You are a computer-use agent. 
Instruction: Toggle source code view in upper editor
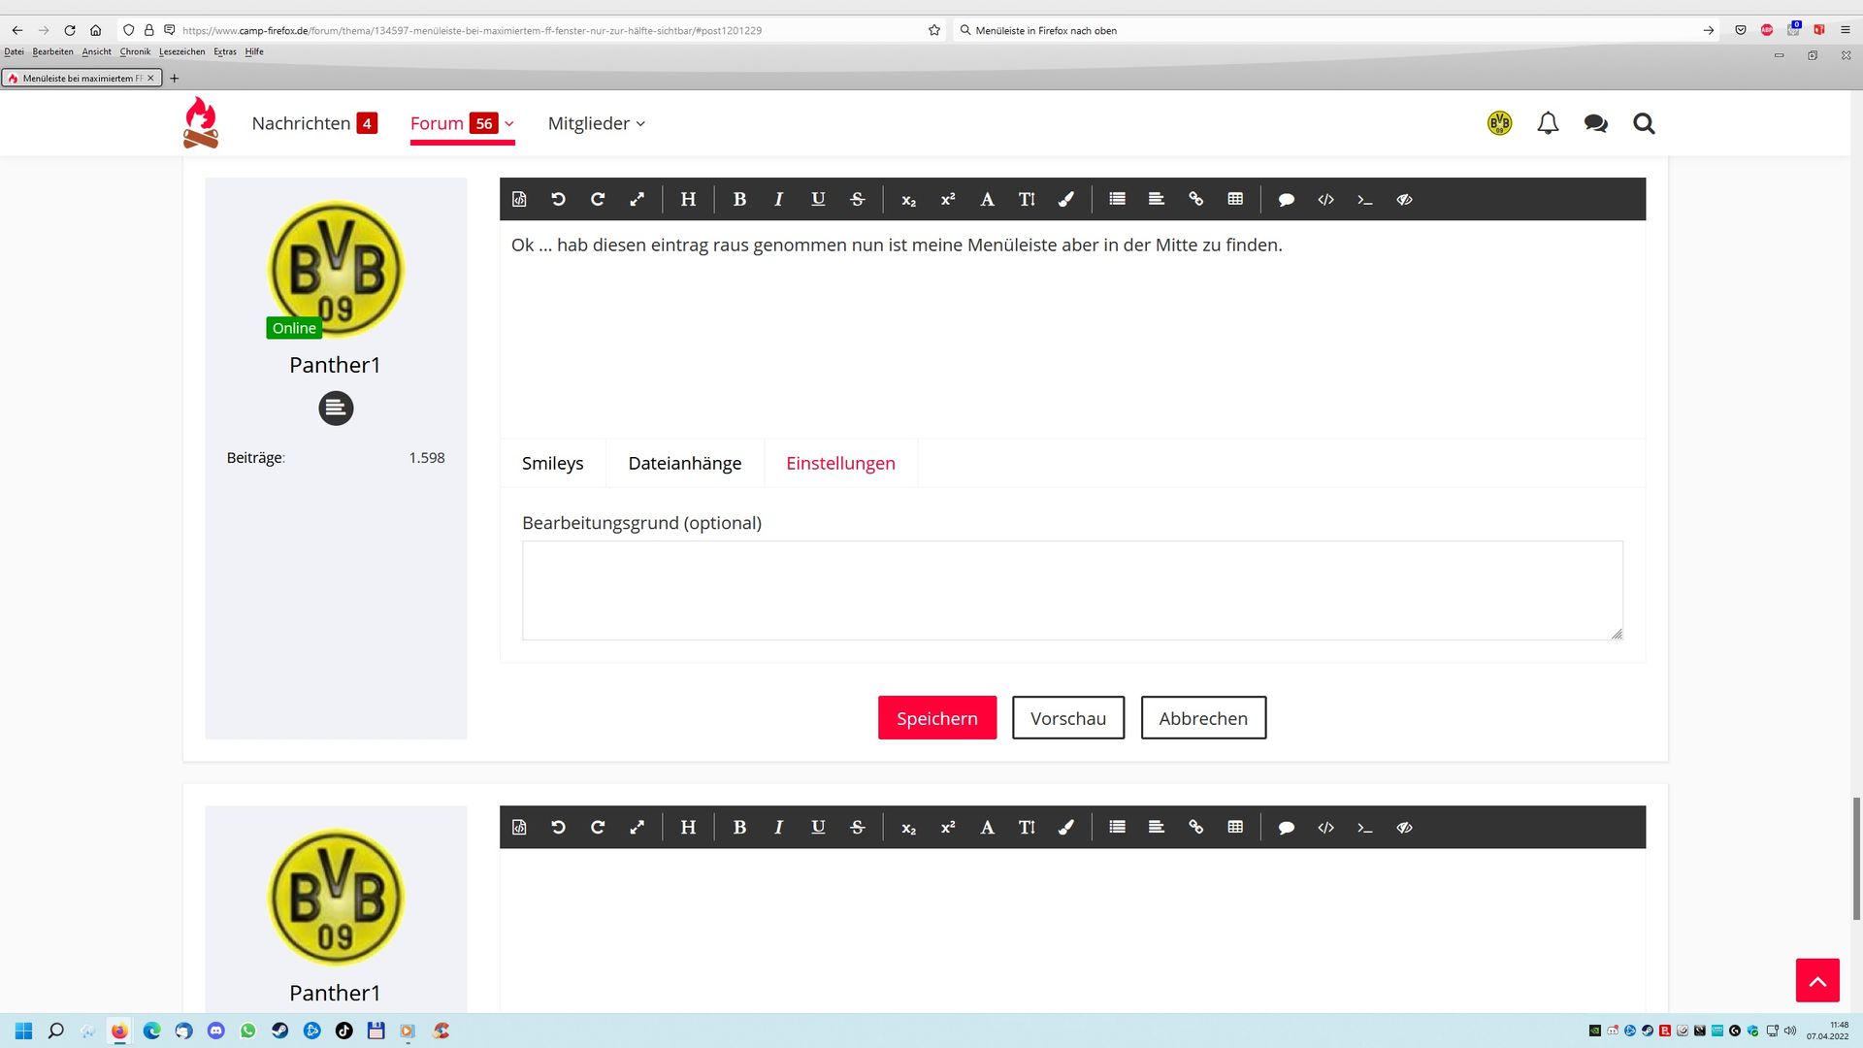[519, 199]
